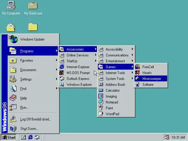Viewport: 188px width, 141px height.
Task: Click the FreeCell label in Games
Action: pyautogui.click(x=148, y=67)
